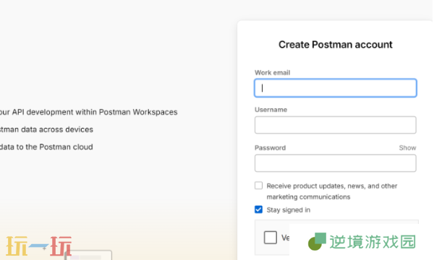Screen dimensions: 434x260
Task: Click the Work email label
Action: tap(273, 73)
